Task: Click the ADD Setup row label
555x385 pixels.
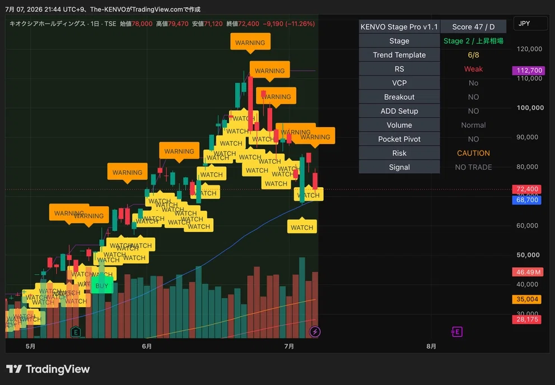Action: (x=399, y=111)
